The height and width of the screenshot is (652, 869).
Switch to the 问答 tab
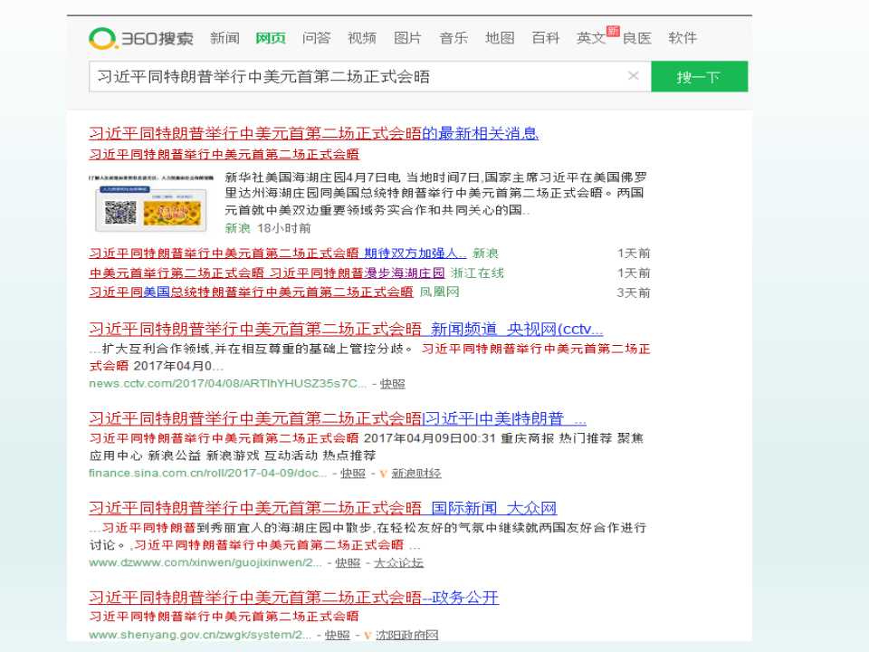click(x=317, y=38)
